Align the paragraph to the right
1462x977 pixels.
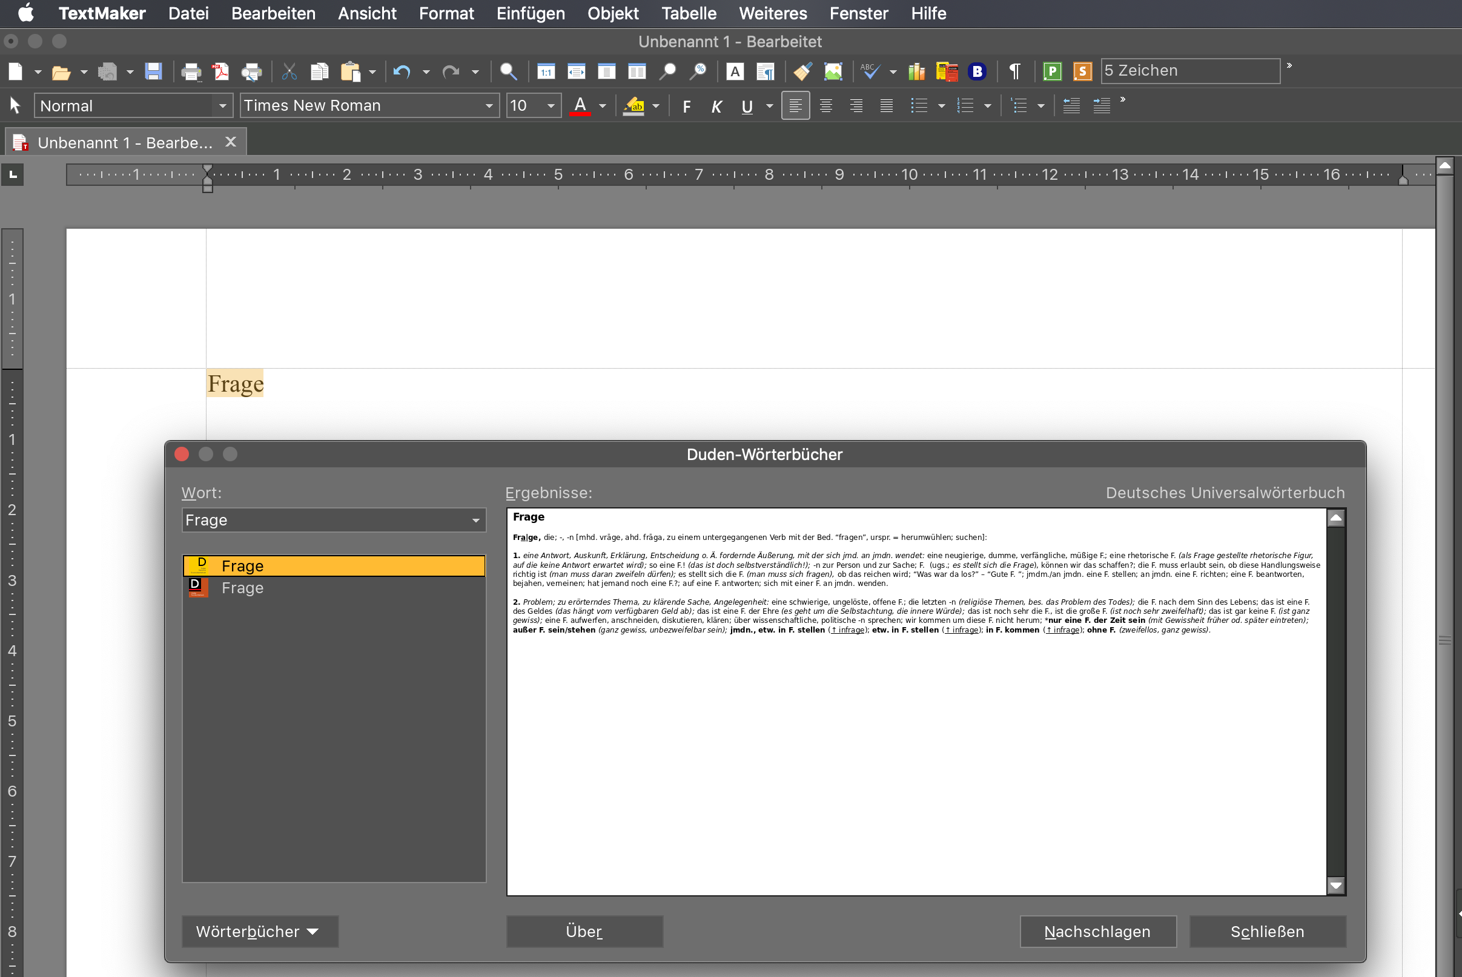click(x=856, y=106)
